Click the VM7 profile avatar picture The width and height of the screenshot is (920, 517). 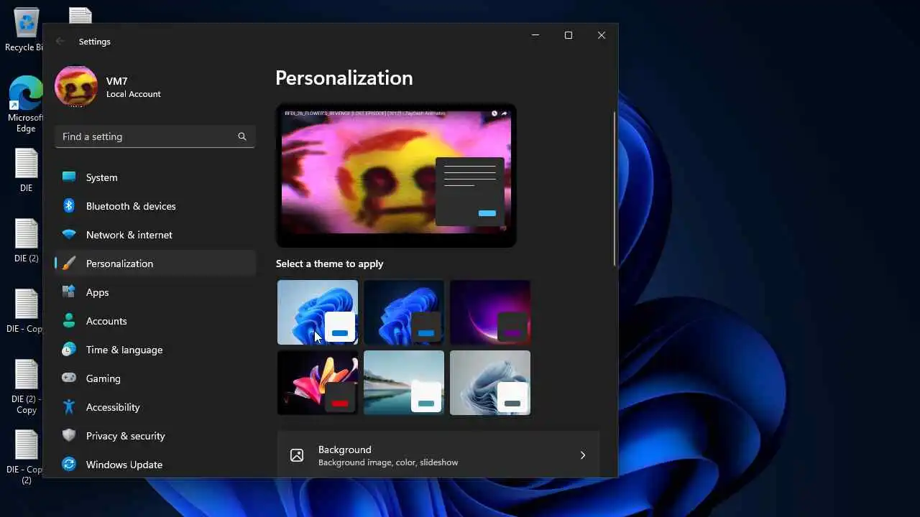(x=76, y=86)
